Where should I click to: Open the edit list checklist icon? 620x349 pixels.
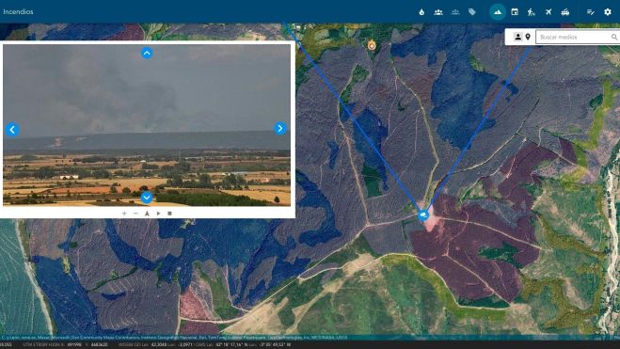point(590,12)
